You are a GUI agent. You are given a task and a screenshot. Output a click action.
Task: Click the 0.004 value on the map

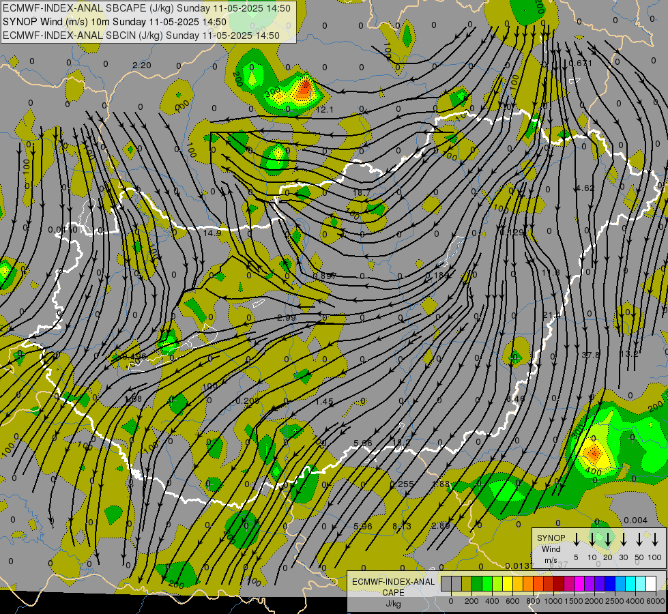tap(636, 520)
